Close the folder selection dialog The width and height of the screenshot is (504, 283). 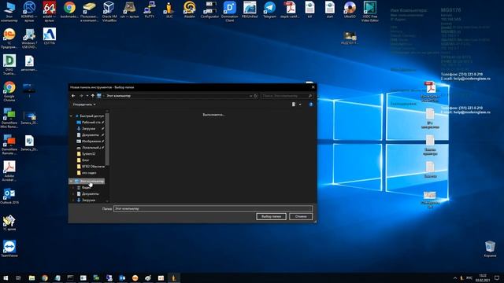[x=313, y=87]
